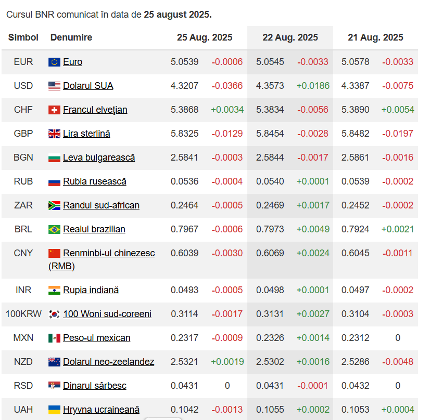430x420 pixels.
Task: Click the Serbian flag icon
Action: (54, 386)
